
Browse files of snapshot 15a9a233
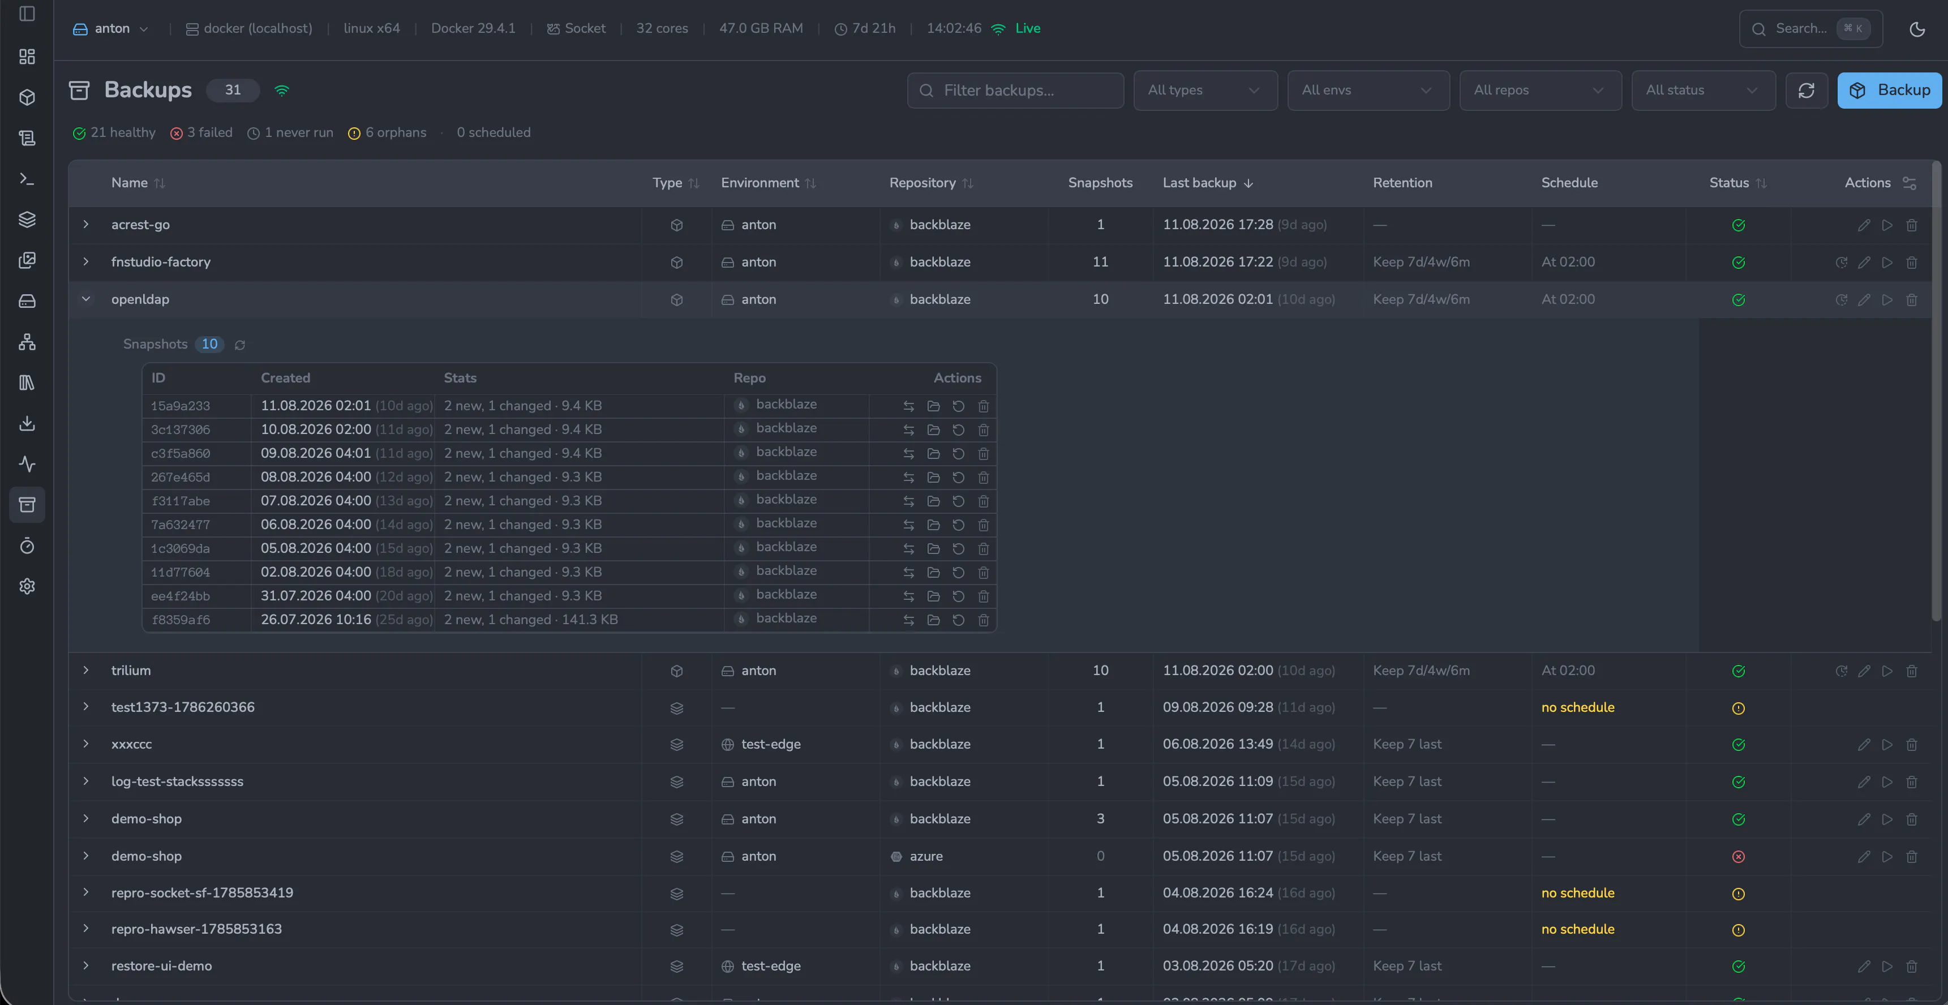click(933, 406)
